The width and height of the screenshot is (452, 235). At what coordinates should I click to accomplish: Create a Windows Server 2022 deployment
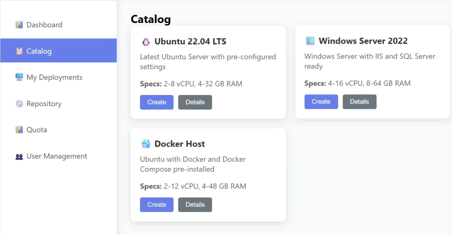pos(321,102)
